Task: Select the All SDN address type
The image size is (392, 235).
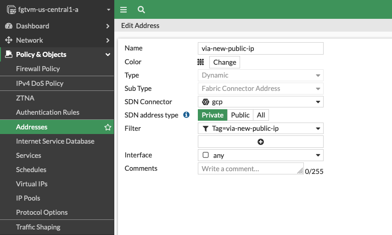Action: click(x=261, y=115)
